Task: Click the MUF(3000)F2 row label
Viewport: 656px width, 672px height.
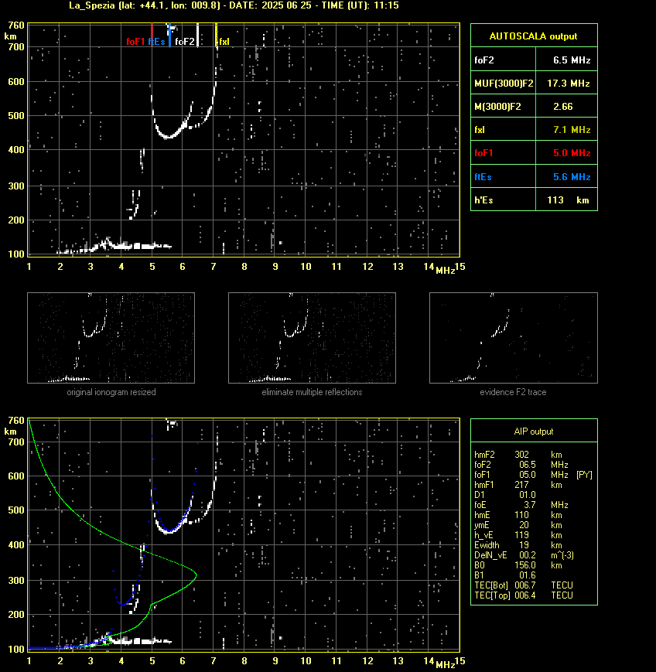Action: tap(504, 84)
